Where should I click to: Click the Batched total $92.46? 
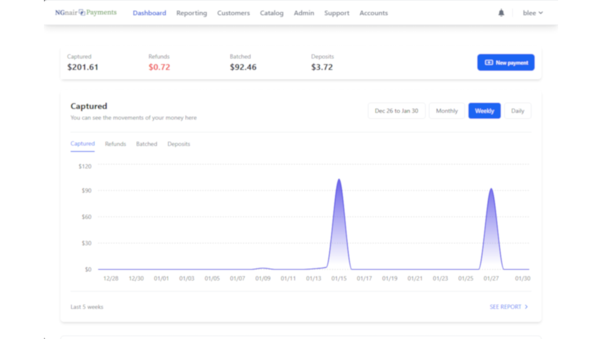pyautogui.click(x=243, y=67)
